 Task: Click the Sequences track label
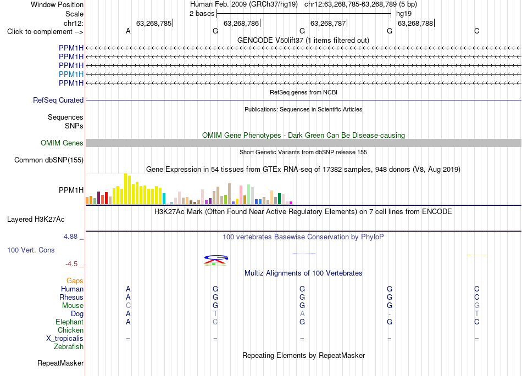(x=65, y=117)
